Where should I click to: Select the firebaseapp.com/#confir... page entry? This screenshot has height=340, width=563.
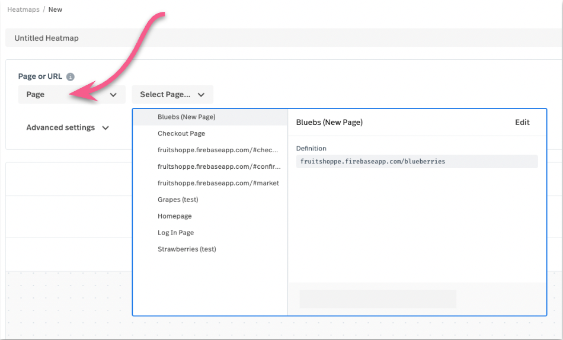tap(219, 167)
